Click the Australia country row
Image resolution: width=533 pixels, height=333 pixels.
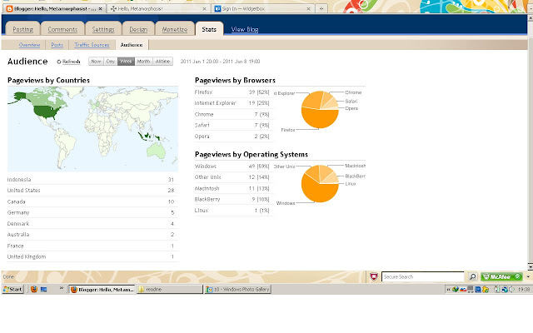point(92,235)
